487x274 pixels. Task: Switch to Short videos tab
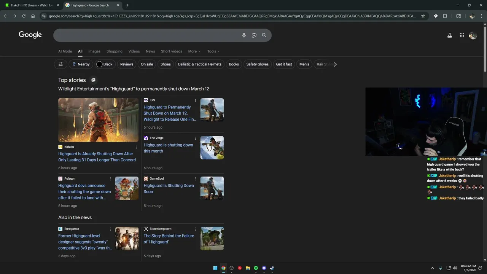pyautogui.click(x=172, y=51)
